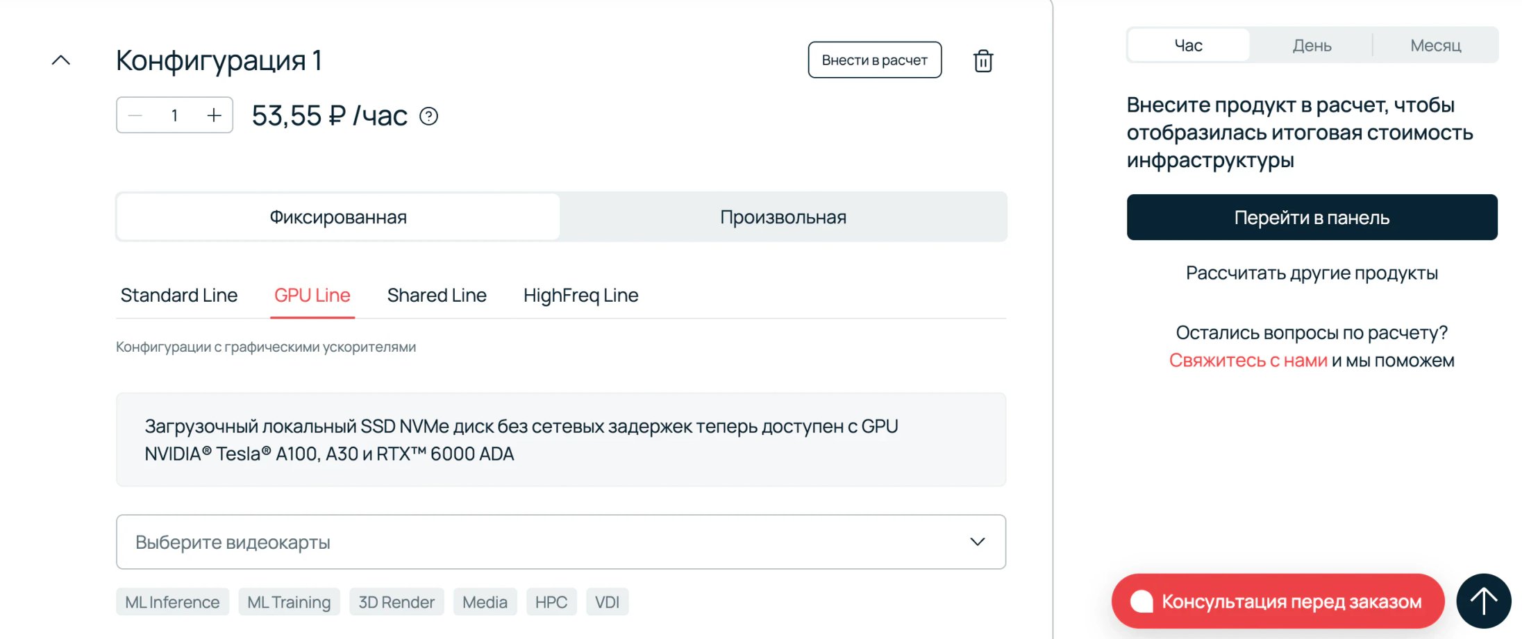This screenshot has height=639, width=1522.
Task: Filter by the ML Training tag
Action: (289, 602)
